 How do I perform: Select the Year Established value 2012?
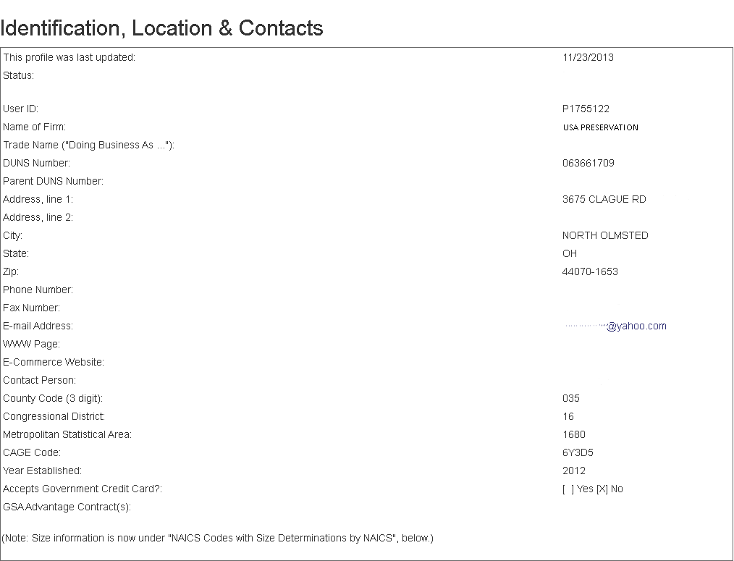[574, 471]
